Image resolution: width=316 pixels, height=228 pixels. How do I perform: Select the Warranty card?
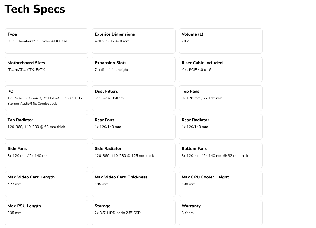click(221, 213)
